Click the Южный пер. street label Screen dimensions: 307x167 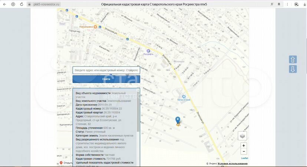click(x=104, y=49)
